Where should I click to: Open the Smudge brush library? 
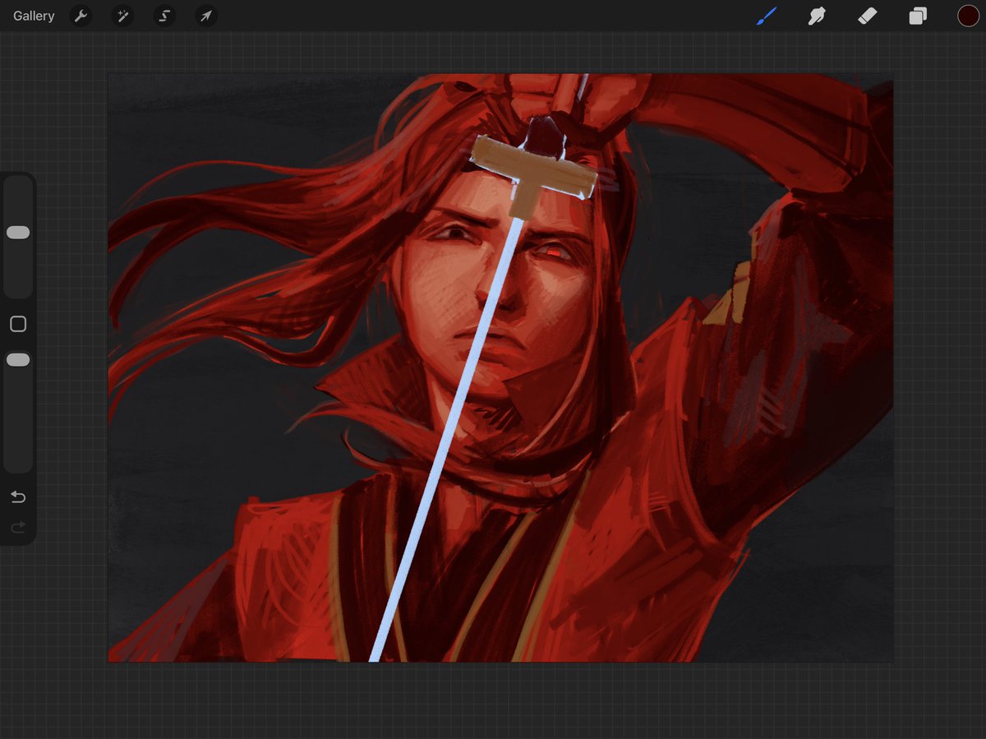[817, 16]
